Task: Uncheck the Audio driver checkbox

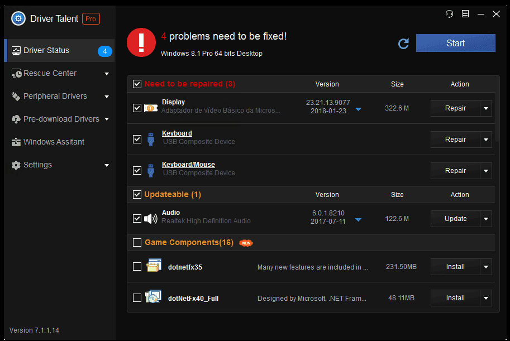Action: coord(137,218)
